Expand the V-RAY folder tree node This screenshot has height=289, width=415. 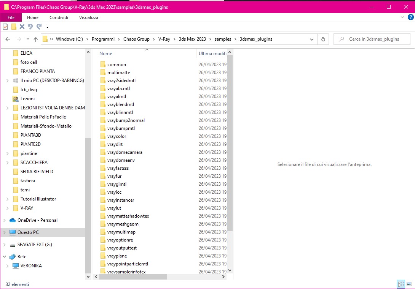7,208
